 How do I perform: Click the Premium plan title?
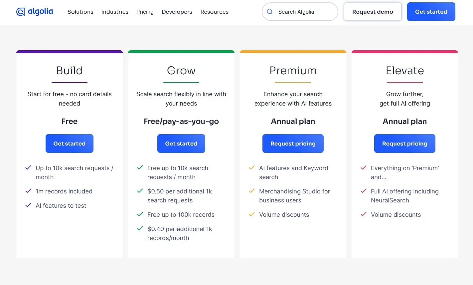[293, 71]
